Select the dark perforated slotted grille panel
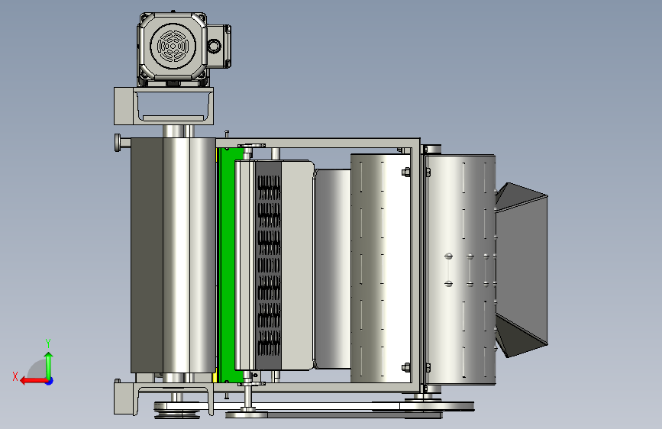 [x=268, y=265]
